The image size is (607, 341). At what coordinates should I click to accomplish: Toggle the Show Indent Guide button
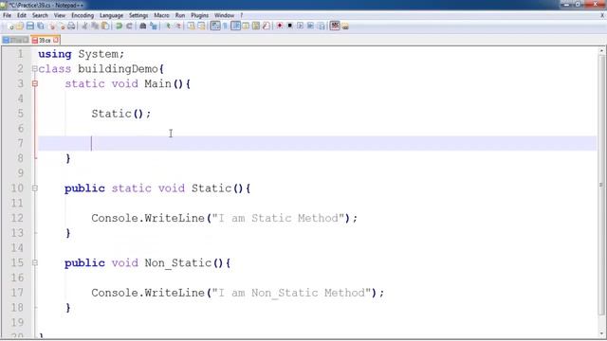tap(235, 26)
